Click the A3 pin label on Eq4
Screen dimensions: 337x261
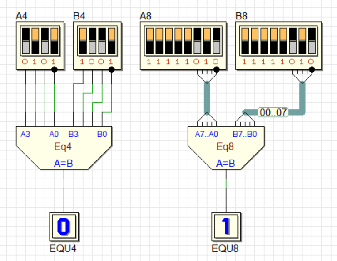pyautogui.click(x=25, y=134)
